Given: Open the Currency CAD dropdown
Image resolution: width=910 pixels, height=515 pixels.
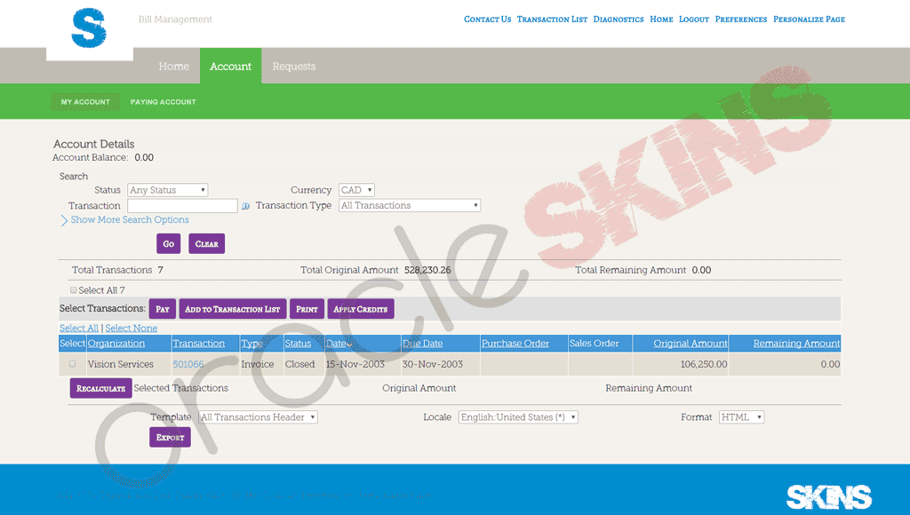Looking at the screenshot, I should pos(356,190).
